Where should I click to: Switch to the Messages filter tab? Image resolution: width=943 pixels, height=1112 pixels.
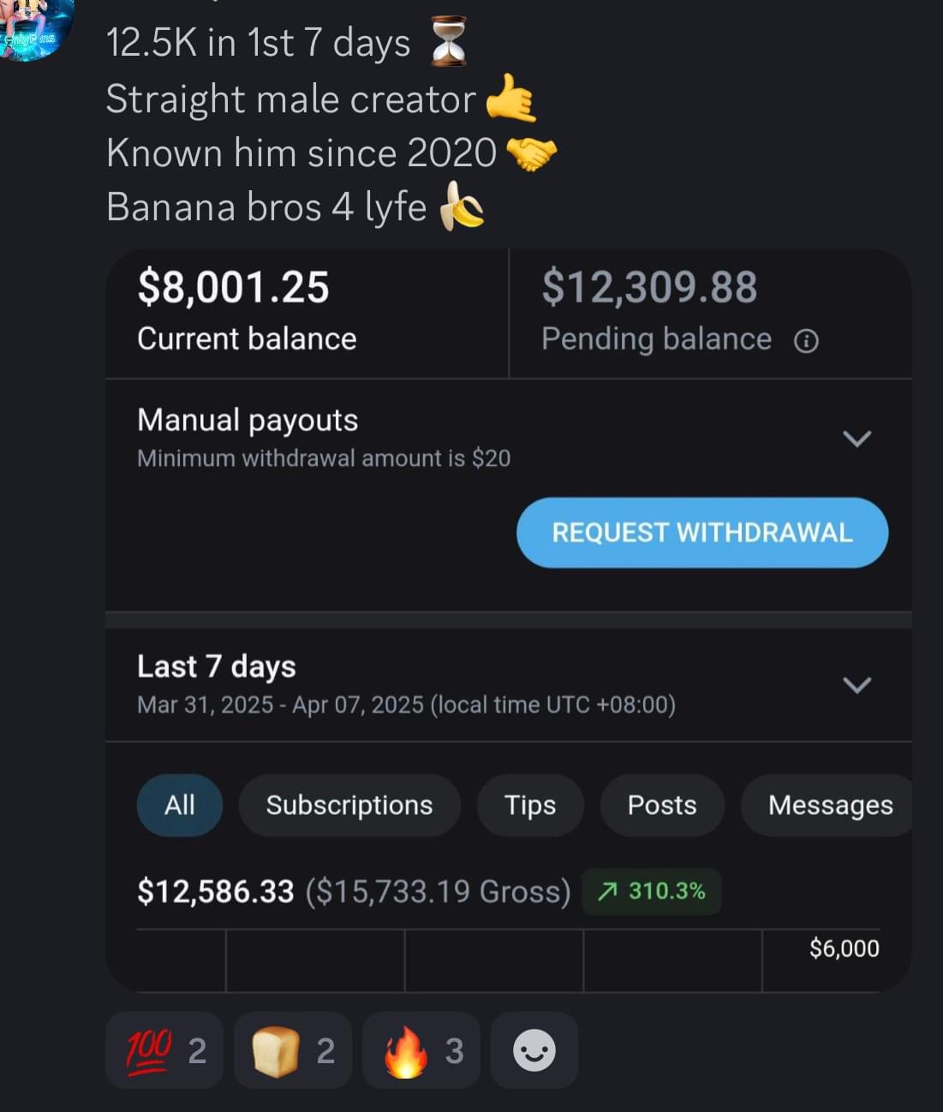829,805
